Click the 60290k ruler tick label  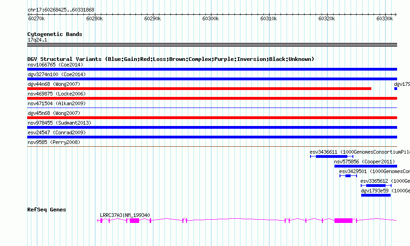(x=152, y=18)
